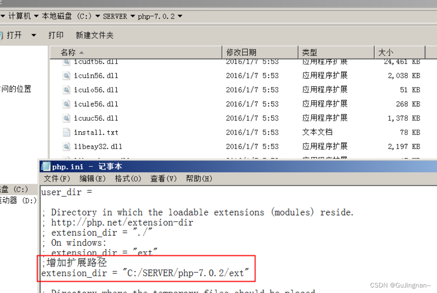Open the 格式(O) menu in Notepad
This screenshot has height=293, width=437.
128,179
